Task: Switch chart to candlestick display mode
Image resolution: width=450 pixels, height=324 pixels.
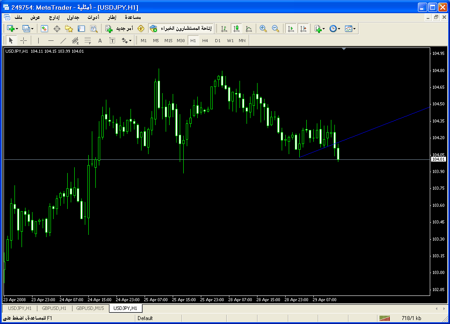Action: coord(236,29)
